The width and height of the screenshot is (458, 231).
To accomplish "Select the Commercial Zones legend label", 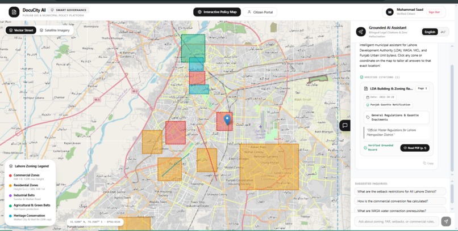I will [26, 175].
